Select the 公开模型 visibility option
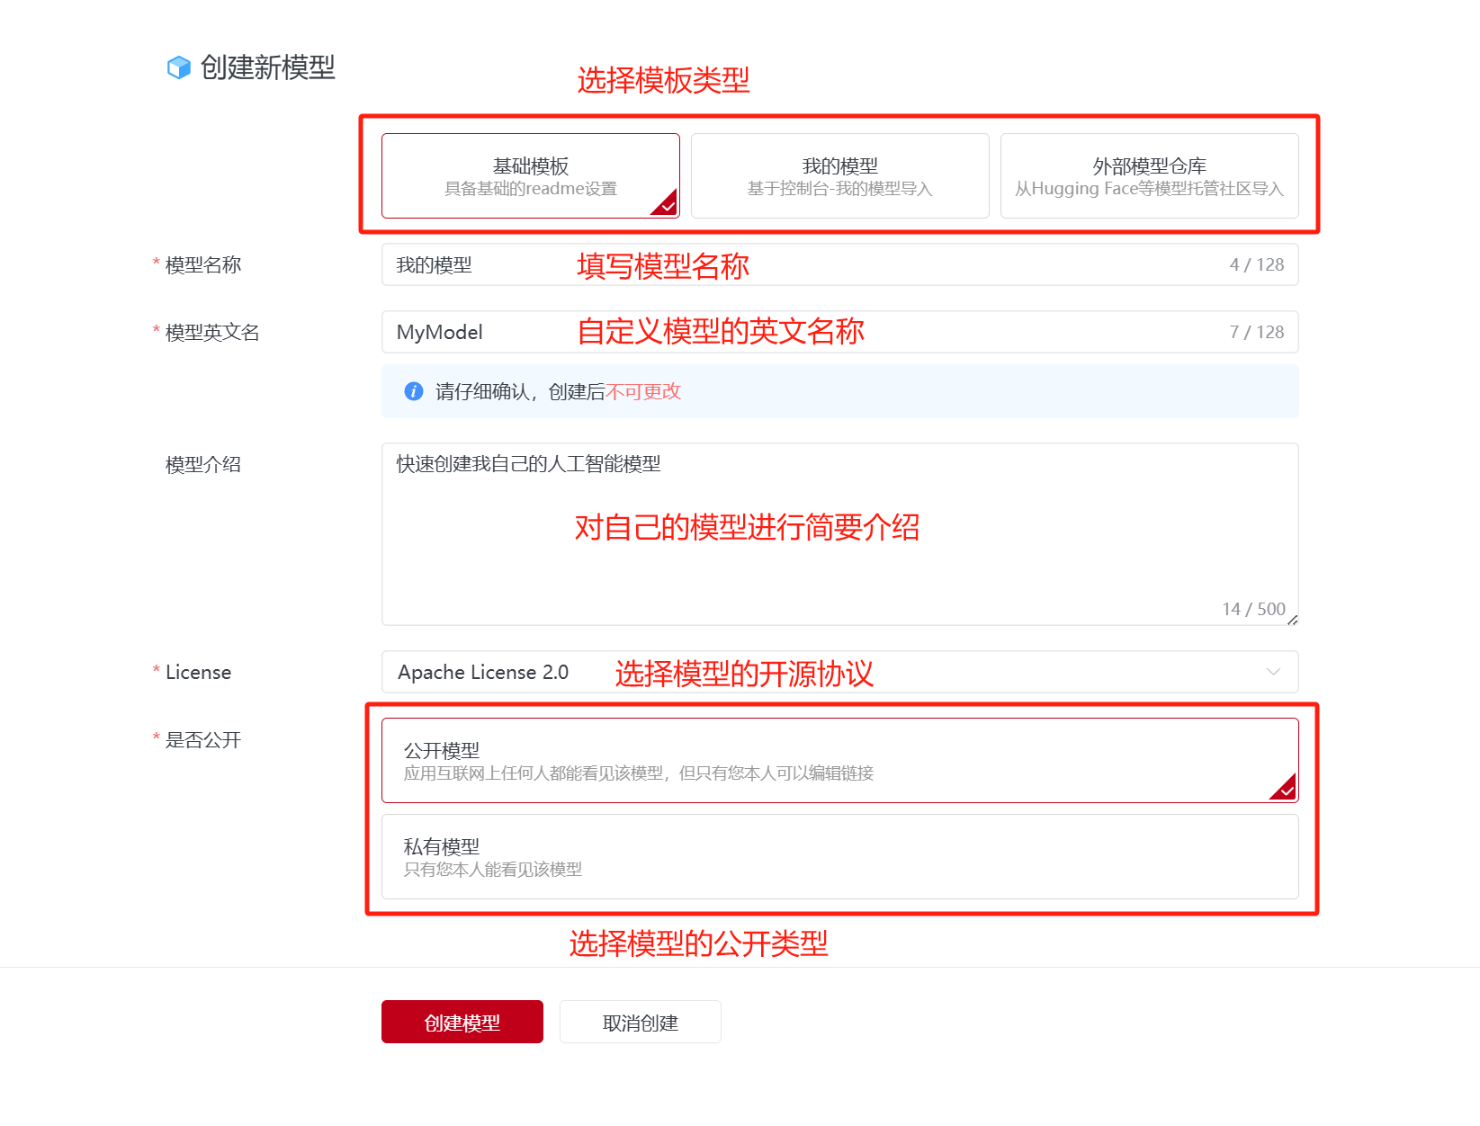Image resolution: width=1480 pixels, height=1126 pixels. point(839,760)
